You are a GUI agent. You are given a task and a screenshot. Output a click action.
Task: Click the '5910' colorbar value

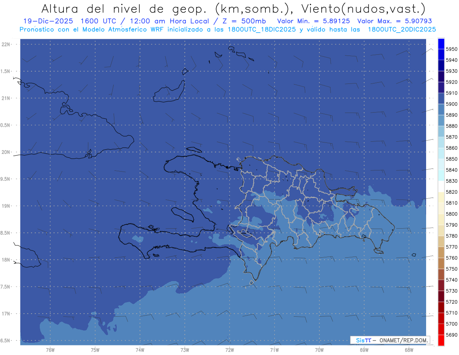451,93
